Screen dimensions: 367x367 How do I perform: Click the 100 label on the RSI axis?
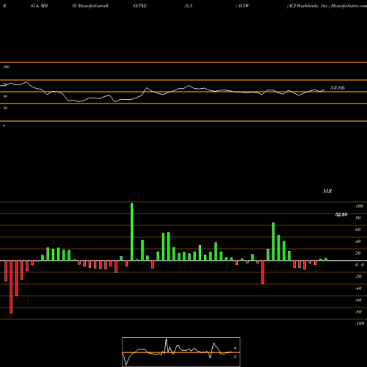pyautogui.click(x=7, y=67)
